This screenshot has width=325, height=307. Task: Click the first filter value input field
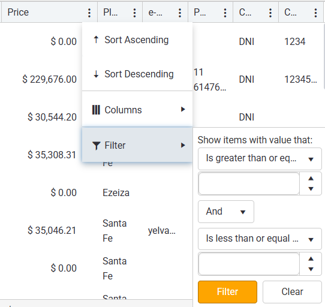pos(249,183)
